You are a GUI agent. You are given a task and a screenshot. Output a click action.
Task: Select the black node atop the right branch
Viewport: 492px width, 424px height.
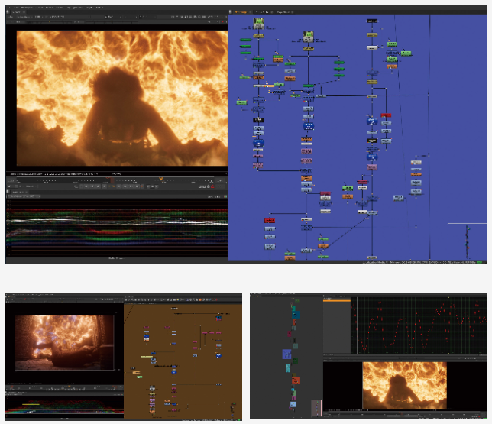tap(372, 21)
